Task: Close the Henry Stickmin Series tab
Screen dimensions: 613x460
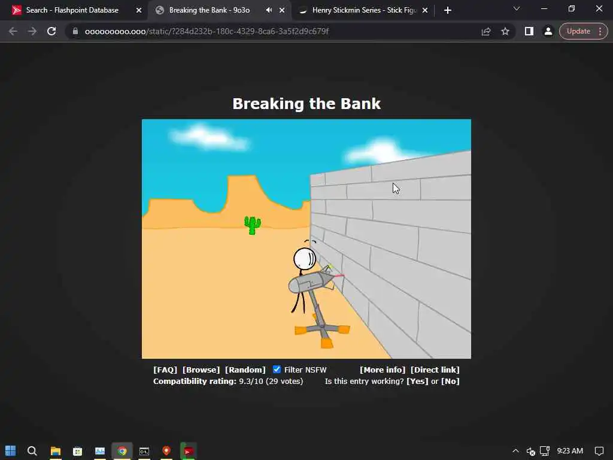Action: pyautogui.click(x=425, y=11)
